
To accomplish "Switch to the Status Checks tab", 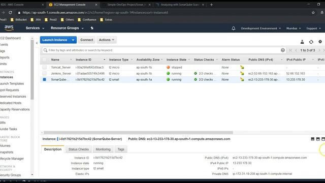I will (79, 149).
